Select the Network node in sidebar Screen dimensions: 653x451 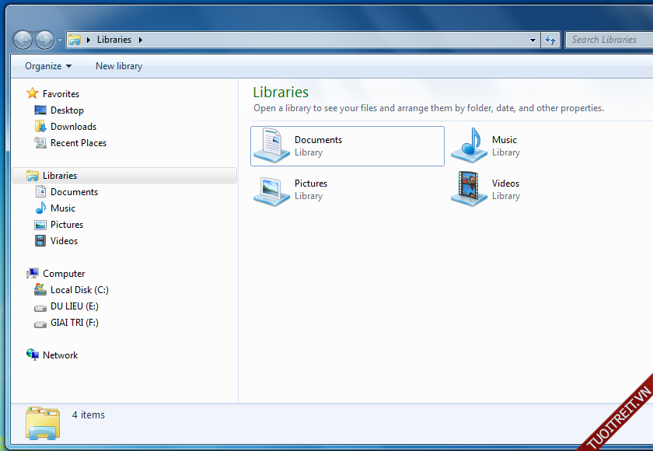pos(60,355)
